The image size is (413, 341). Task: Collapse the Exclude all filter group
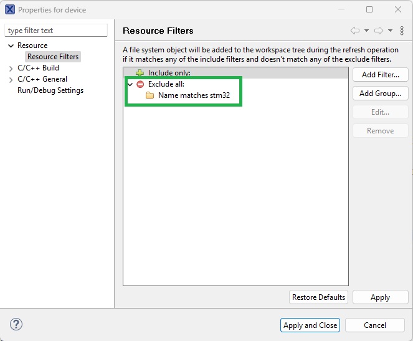point(130,84)
